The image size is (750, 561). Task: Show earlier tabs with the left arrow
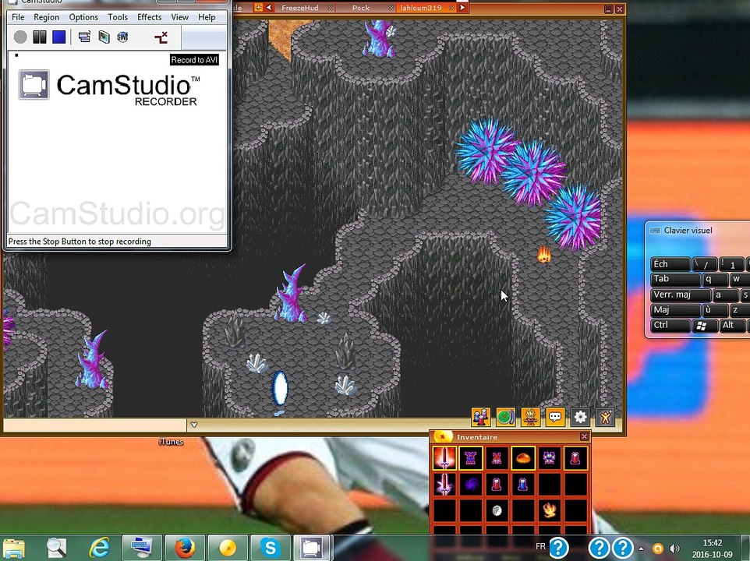click(x=269, y=7)
